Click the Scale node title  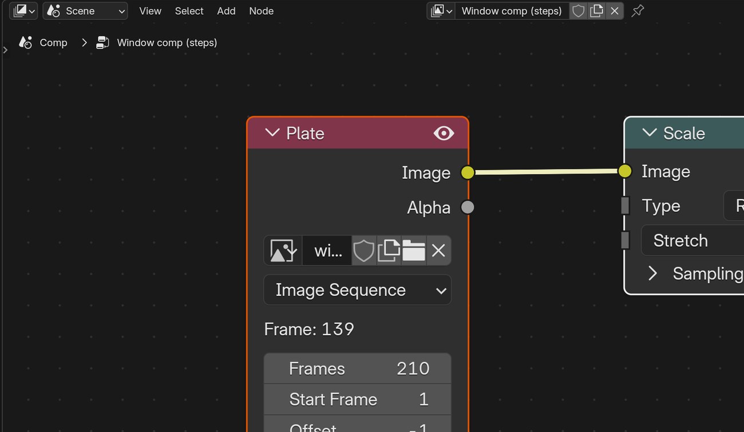[x=684, y=133]
